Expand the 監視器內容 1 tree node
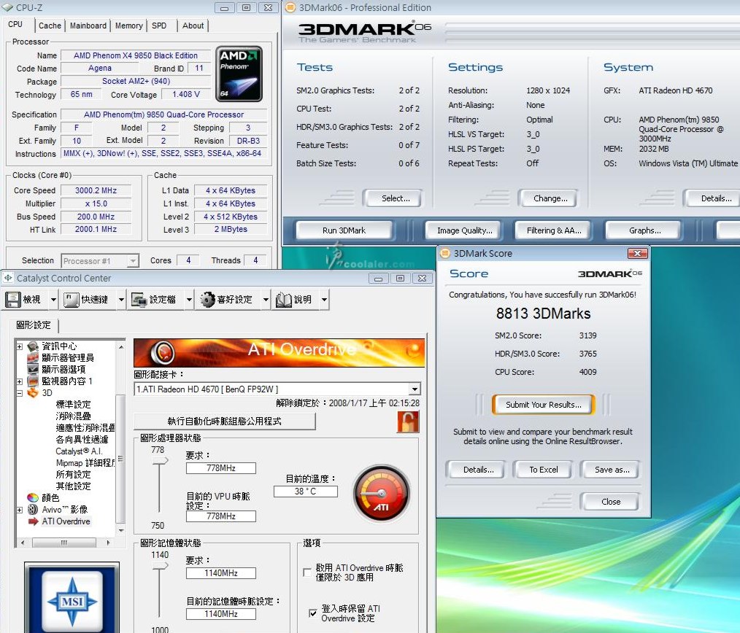This screenshot has height=633, width=740. pyautogui.click(x=20, y=381)
